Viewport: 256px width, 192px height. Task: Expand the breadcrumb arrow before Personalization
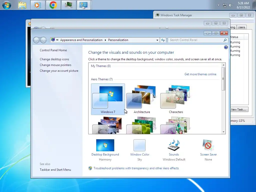pyautogui.click(x=105, y=40)
